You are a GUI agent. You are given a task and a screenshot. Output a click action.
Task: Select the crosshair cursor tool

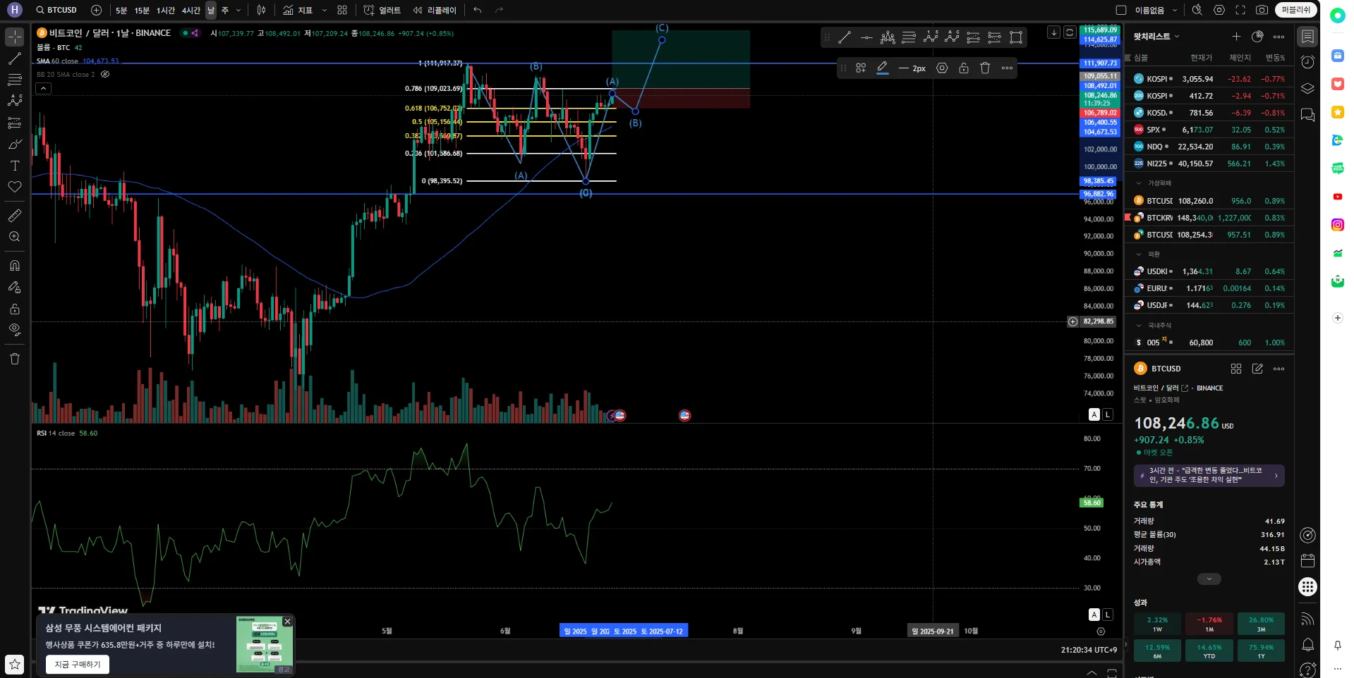point(15,37)
